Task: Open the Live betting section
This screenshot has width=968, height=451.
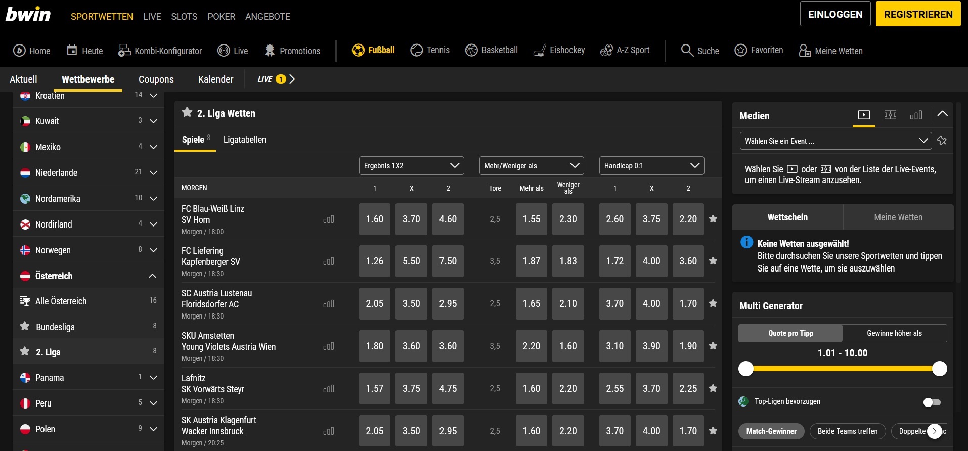Action: (233, 51)
